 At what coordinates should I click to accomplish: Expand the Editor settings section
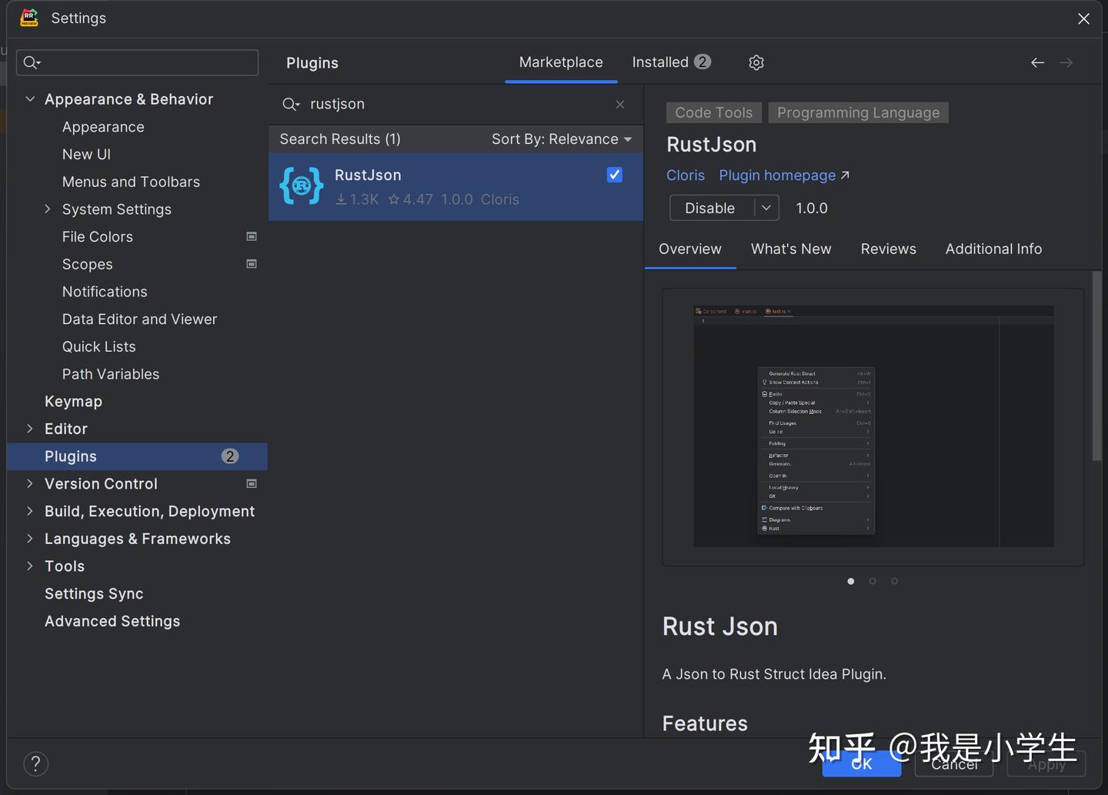pyautogui.click(x=30, y=429)
